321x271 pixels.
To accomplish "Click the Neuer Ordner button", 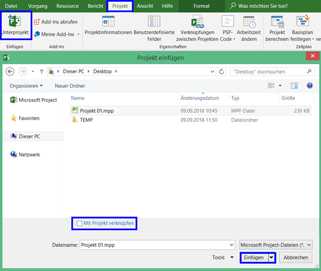I will (70, 86).
